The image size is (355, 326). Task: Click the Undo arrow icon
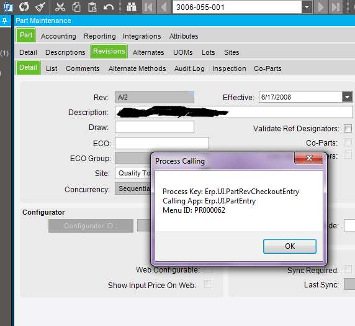[x=109, y=7]
